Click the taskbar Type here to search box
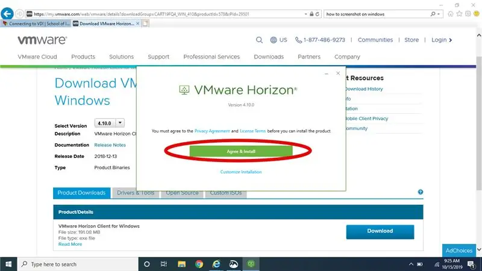482x271 pixels. (x=78, y=264)
